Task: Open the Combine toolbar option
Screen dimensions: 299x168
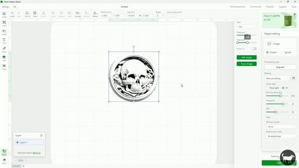Action: pyautogui.click(x=86, y=14)
